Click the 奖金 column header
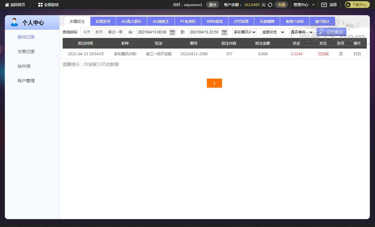Screen dimensions: 375x227 tap(297, 43)
